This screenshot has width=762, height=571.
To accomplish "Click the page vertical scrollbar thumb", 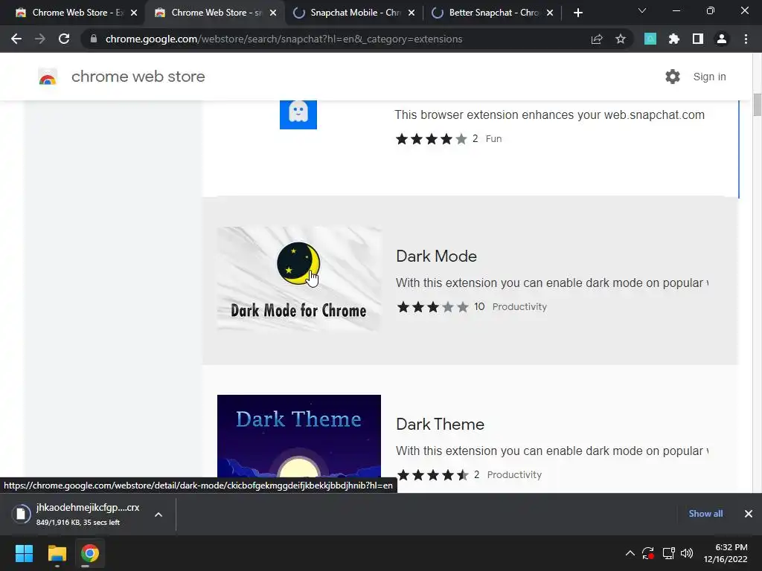I will (757, 104).
